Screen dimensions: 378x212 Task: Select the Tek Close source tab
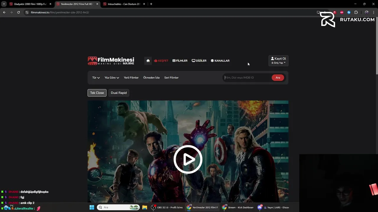(x=97, y=93)
